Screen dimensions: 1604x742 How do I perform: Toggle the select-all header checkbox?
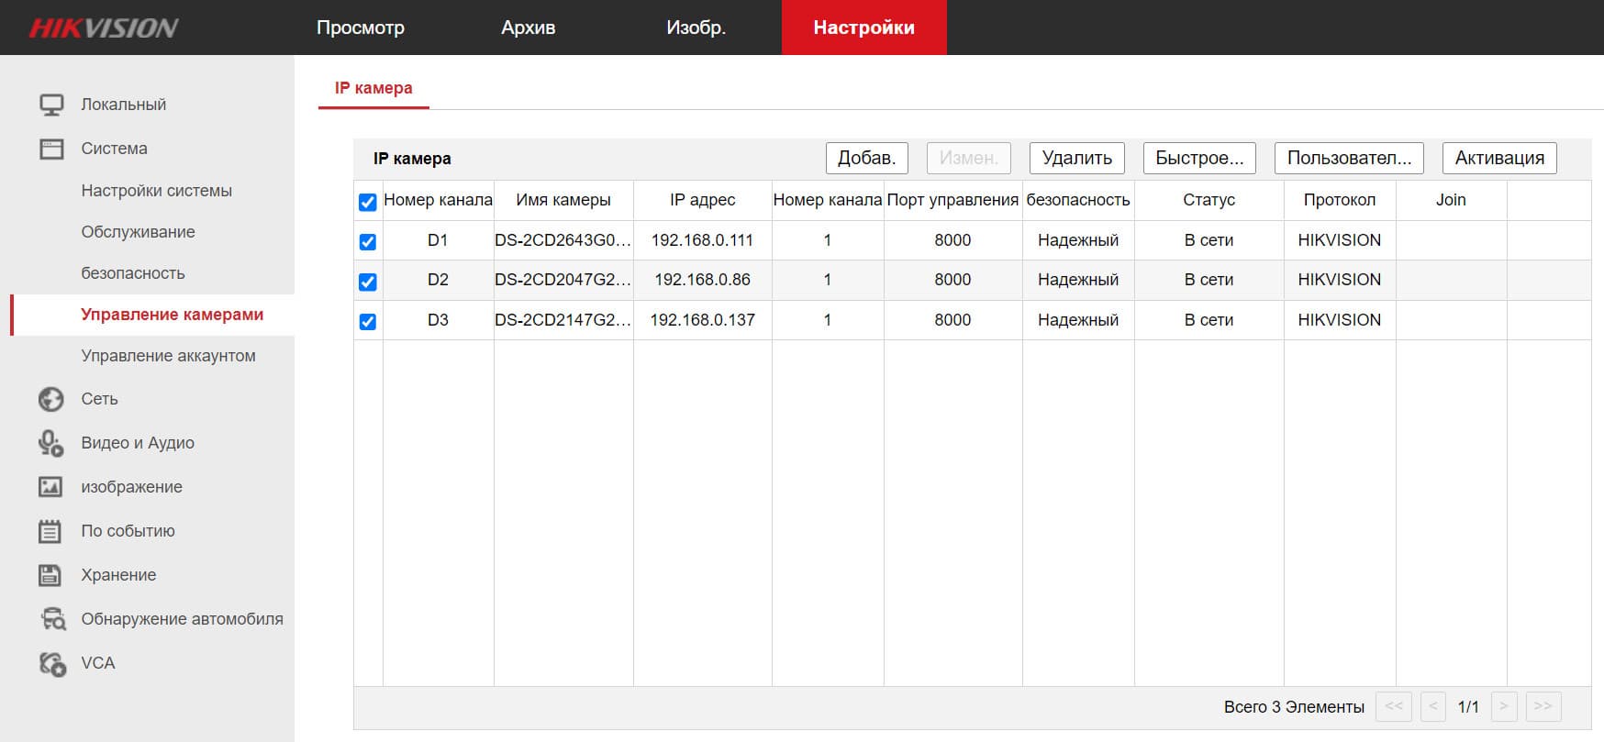coord(368,202)
